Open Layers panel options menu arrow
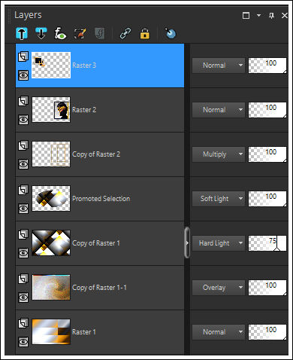The width and height of the screenshot is (293, 360). (x=258, y=16)
